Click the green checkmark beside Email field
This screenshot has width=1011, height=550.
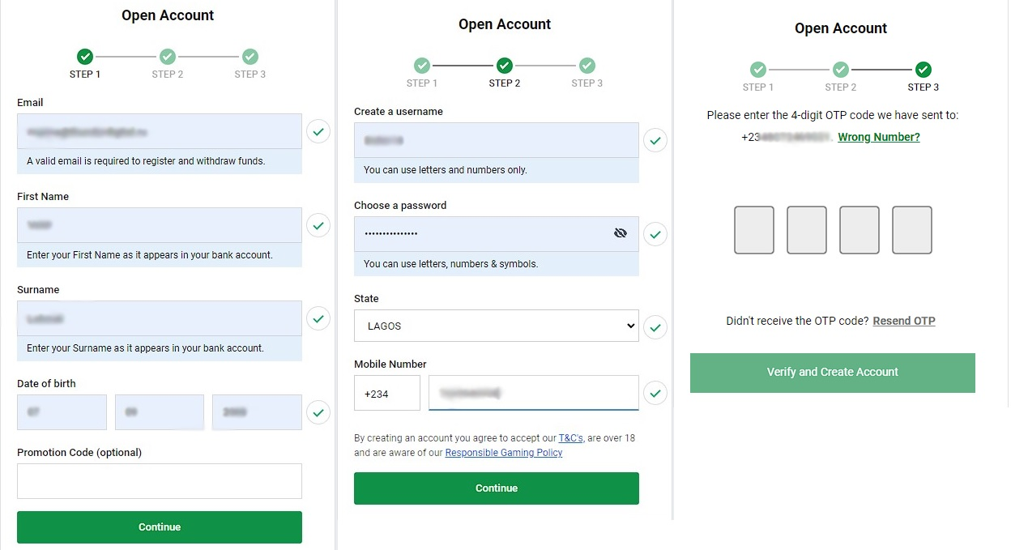[x=318, y=131]
